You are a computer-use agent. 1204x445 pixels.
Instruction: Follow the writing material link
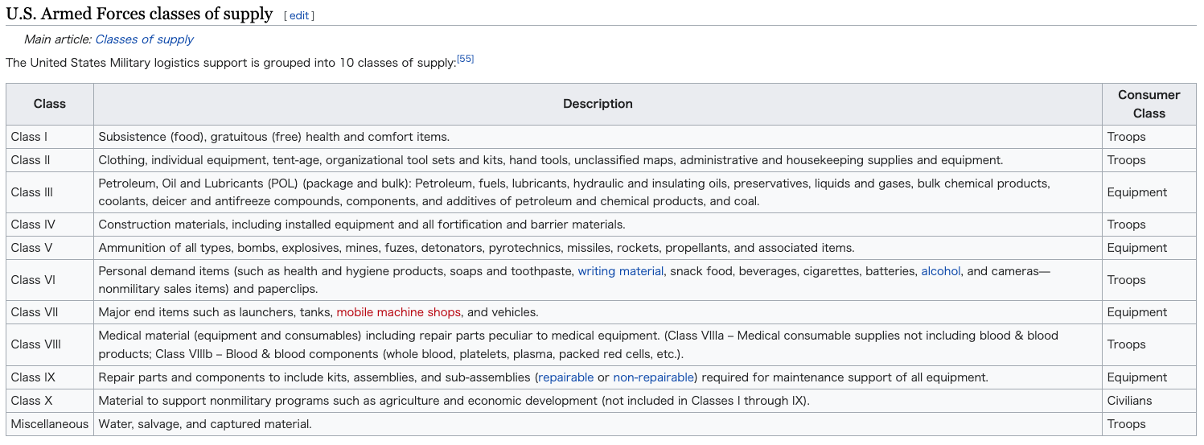[x=620, y=271]
